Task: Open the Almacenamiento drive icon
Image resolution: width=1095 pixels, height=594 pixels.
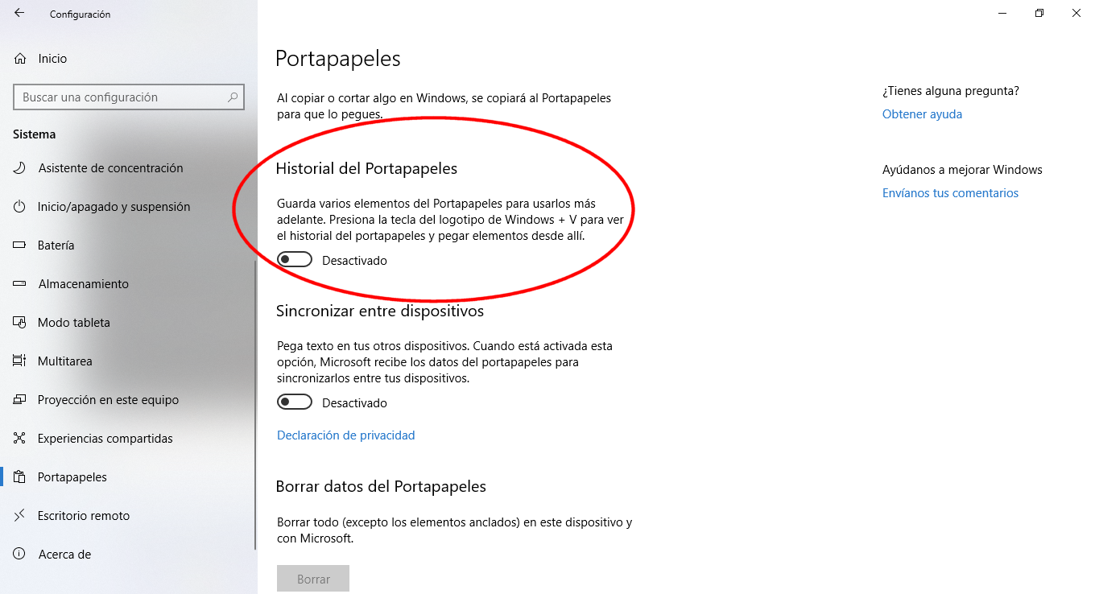Action: 20,284
